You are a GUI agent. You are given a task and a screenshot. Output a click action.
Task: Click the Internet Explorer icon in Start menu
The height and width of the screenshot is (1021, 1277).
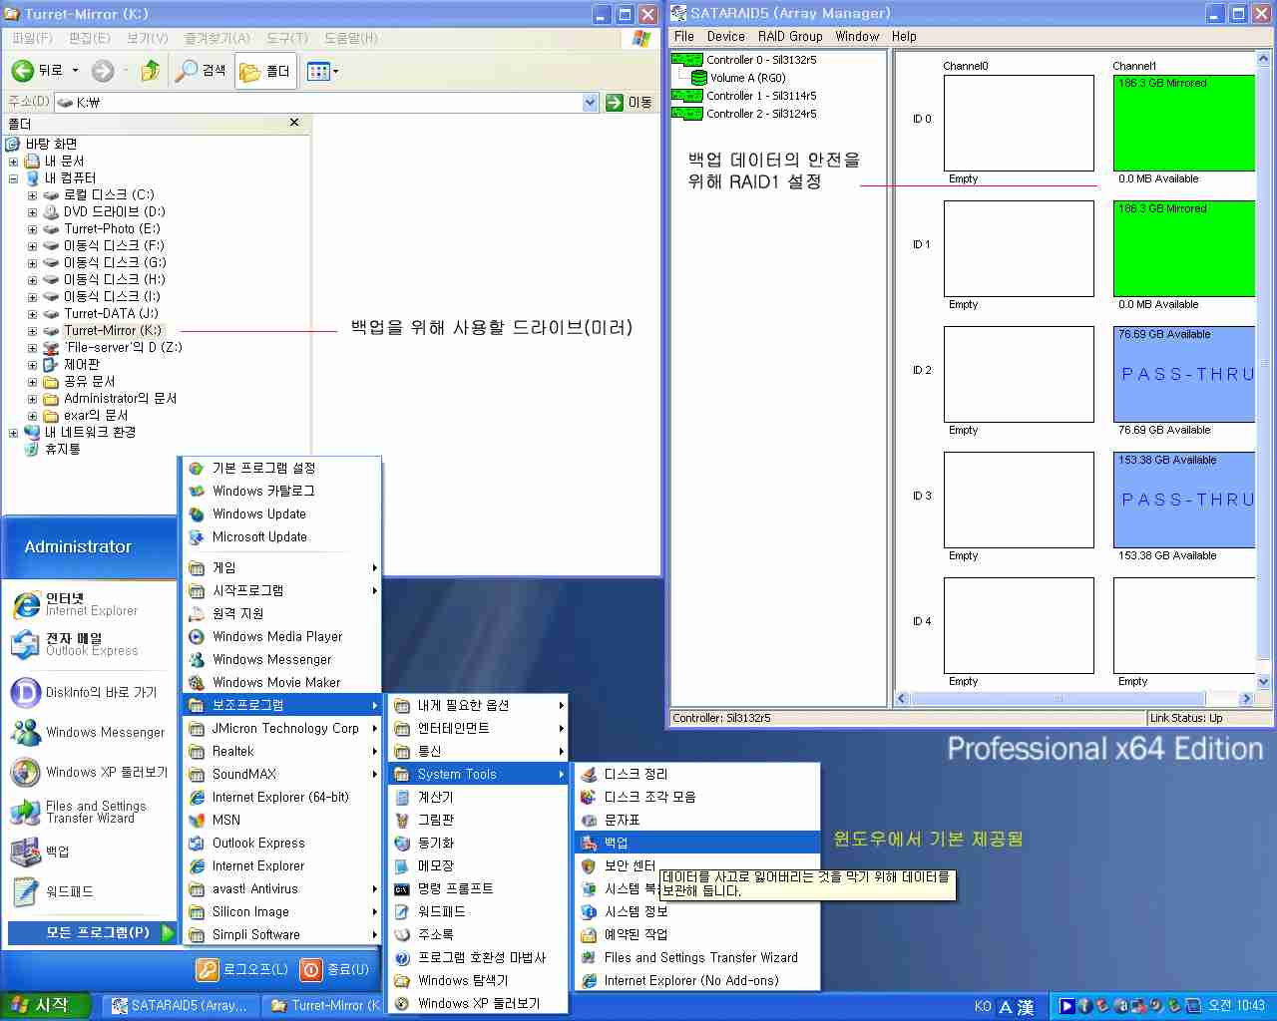click(x=26, y=604)
